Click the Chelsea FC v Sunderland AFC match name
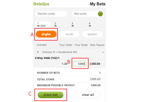153x102 pixels. (60, 52)
